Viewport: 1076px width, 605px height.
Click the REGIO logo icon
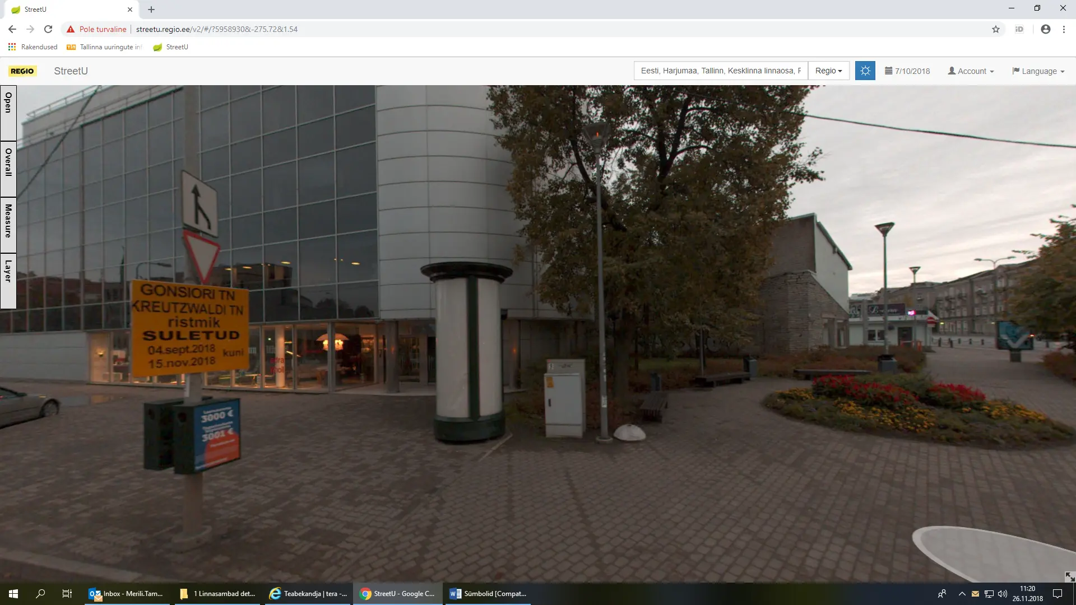(22, 71)
